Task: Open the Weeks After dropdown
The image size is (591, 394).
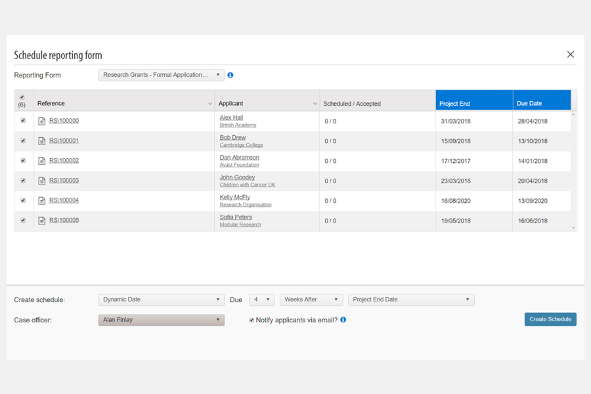Action: click(311, 299)
